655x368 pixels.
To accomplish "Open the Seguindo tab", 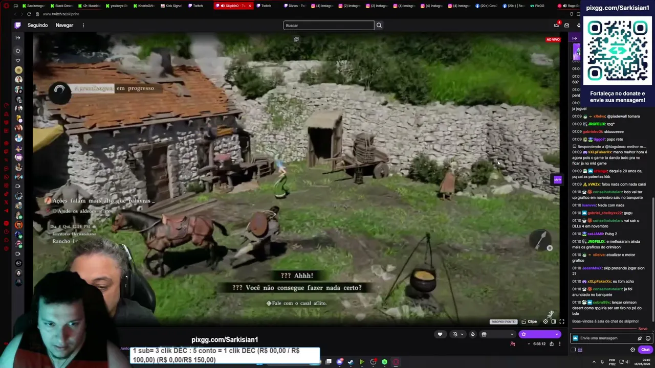I will click(x=37, y=25).
